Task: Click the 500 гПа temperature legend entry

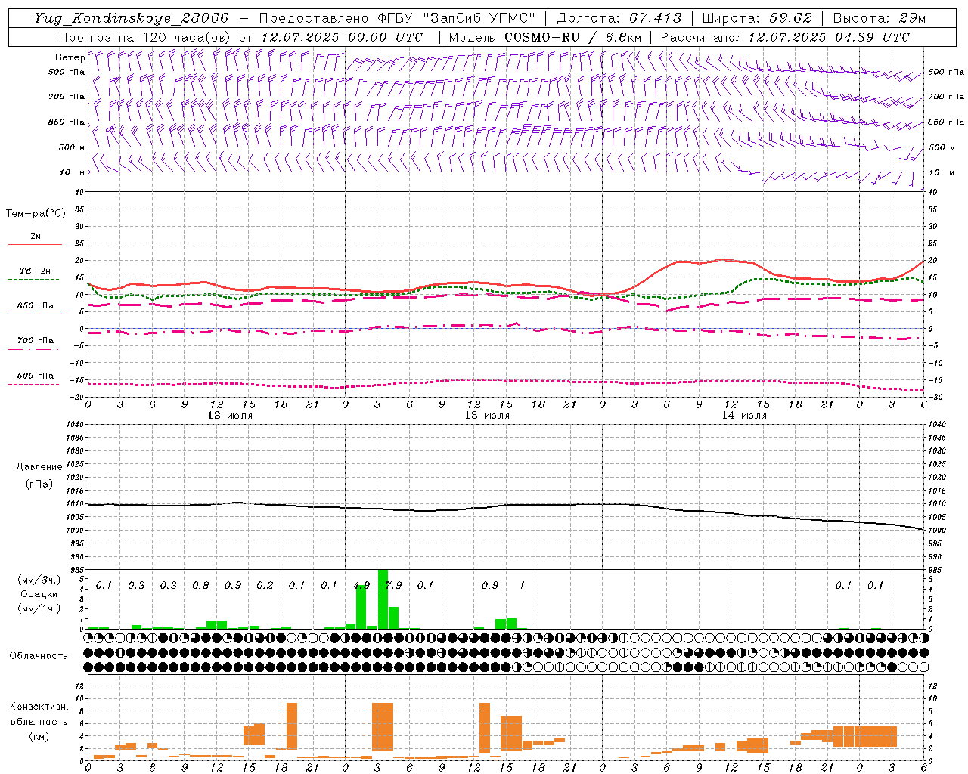Action: (x=36, y=376)
